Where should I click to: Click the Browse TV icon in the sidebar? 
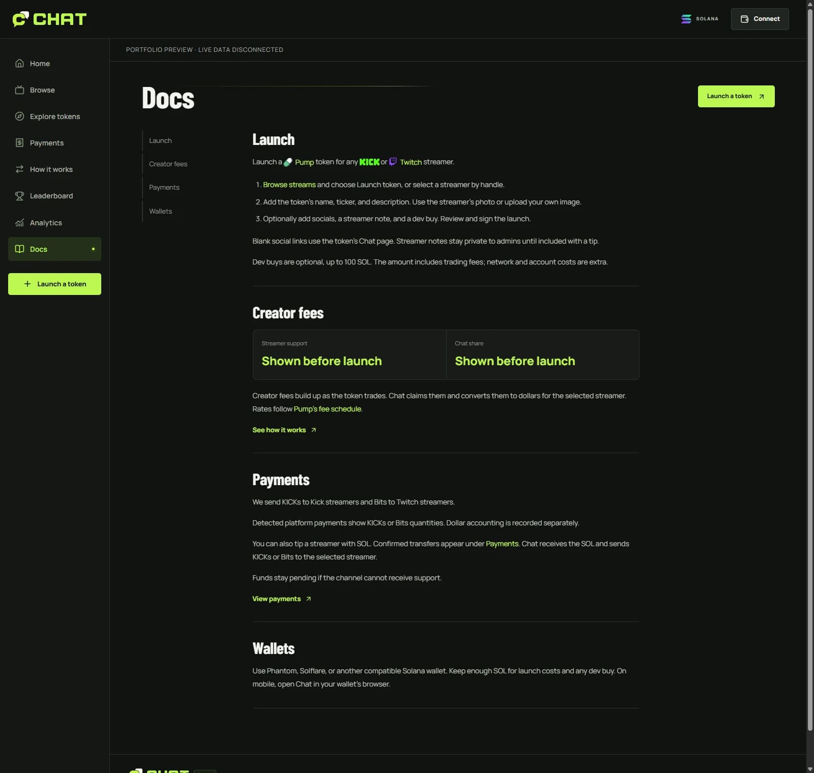pos(19,90)
